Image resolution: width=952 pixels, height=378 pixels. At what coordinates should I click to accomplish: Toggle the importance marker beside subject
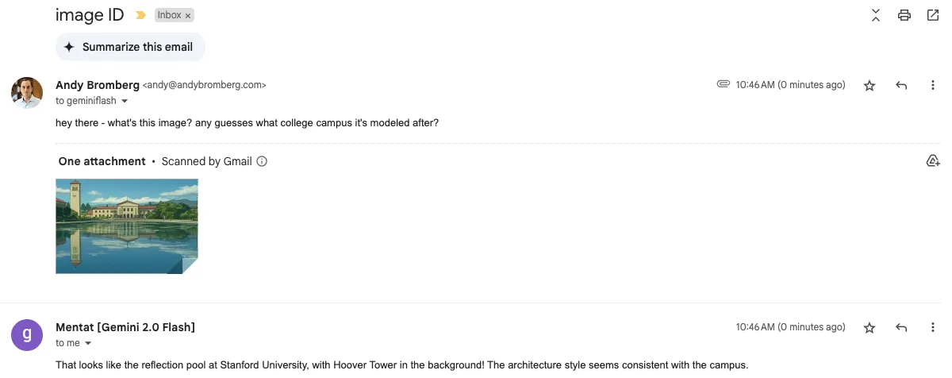coord(140,15)
